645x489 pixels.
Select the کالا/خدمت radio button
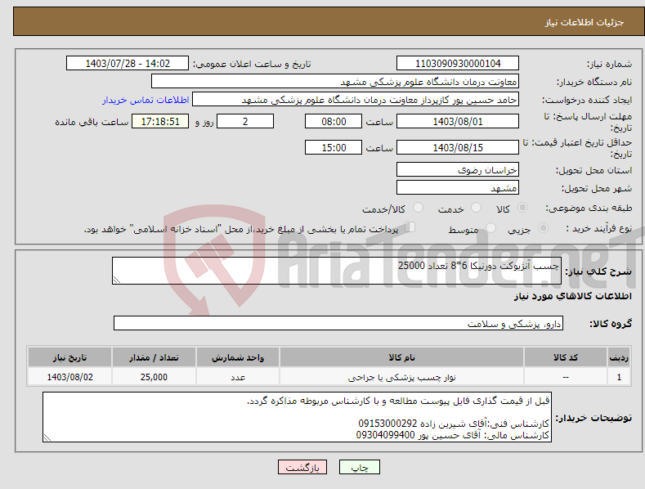click(x=418, y=208)
